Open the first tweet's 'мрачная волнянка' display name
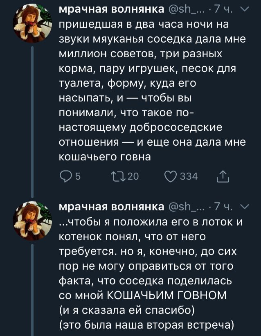This screenshot has height=336, width=261. pyautogui.click(x=111, y=9)
